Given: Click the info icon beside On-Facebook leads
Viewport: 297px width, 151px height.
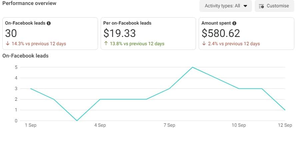Looking at the screenshot, I should (x=49, y=23).
